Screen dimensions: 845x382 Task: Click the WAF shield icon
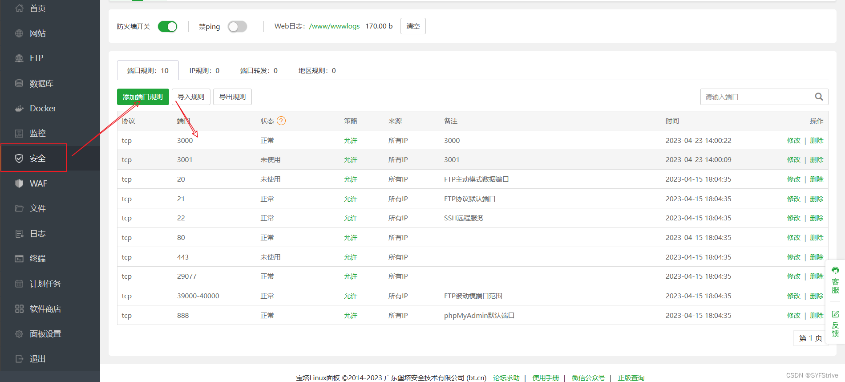(x=19, y=183)
